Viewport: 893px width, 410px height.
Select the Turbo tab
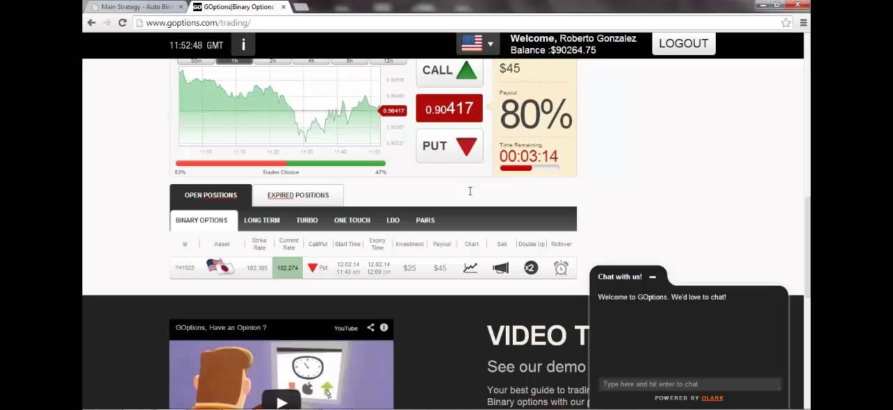(307, 220)
